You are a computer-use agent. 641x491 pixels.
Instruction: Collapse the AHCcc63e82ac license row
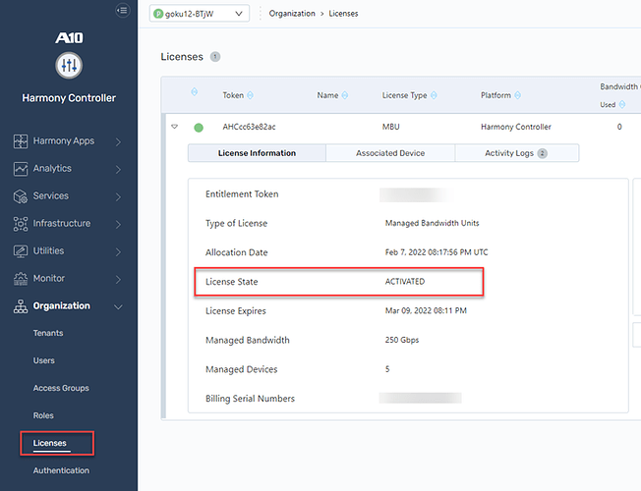pyautogui.click(x=175, y=127)
